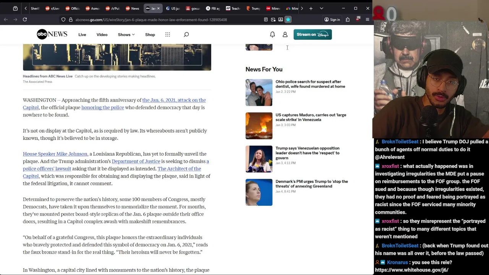Viewport: 489px width, 275px height.
Task: Open Ohio police search for suspect headline
Action: [310, 84]
